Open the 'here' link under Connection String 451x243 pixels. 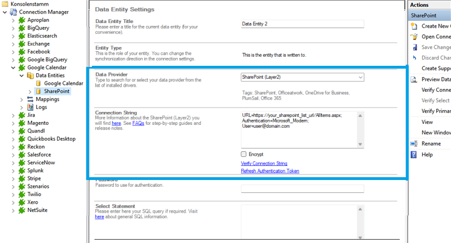pos(116,123)
